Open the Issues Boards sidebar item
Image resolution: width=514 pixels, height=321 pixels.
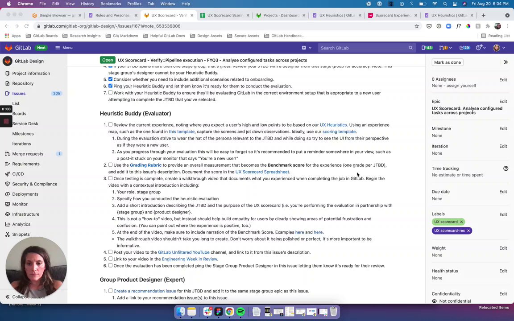click(x=19, y=114)
